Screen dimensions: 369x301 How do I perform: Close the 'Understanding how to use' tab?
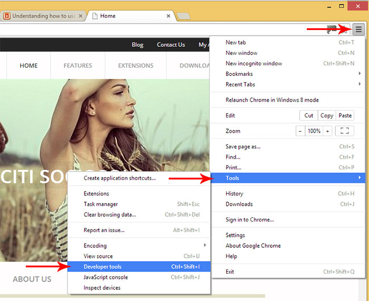coord(81,16)
